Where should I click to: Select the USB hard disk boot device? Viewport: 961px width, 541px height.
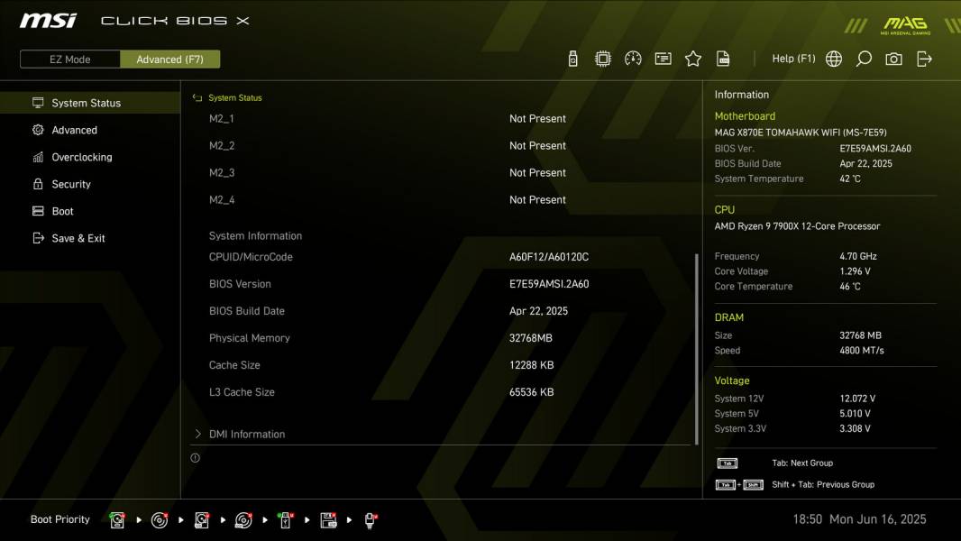202,520
